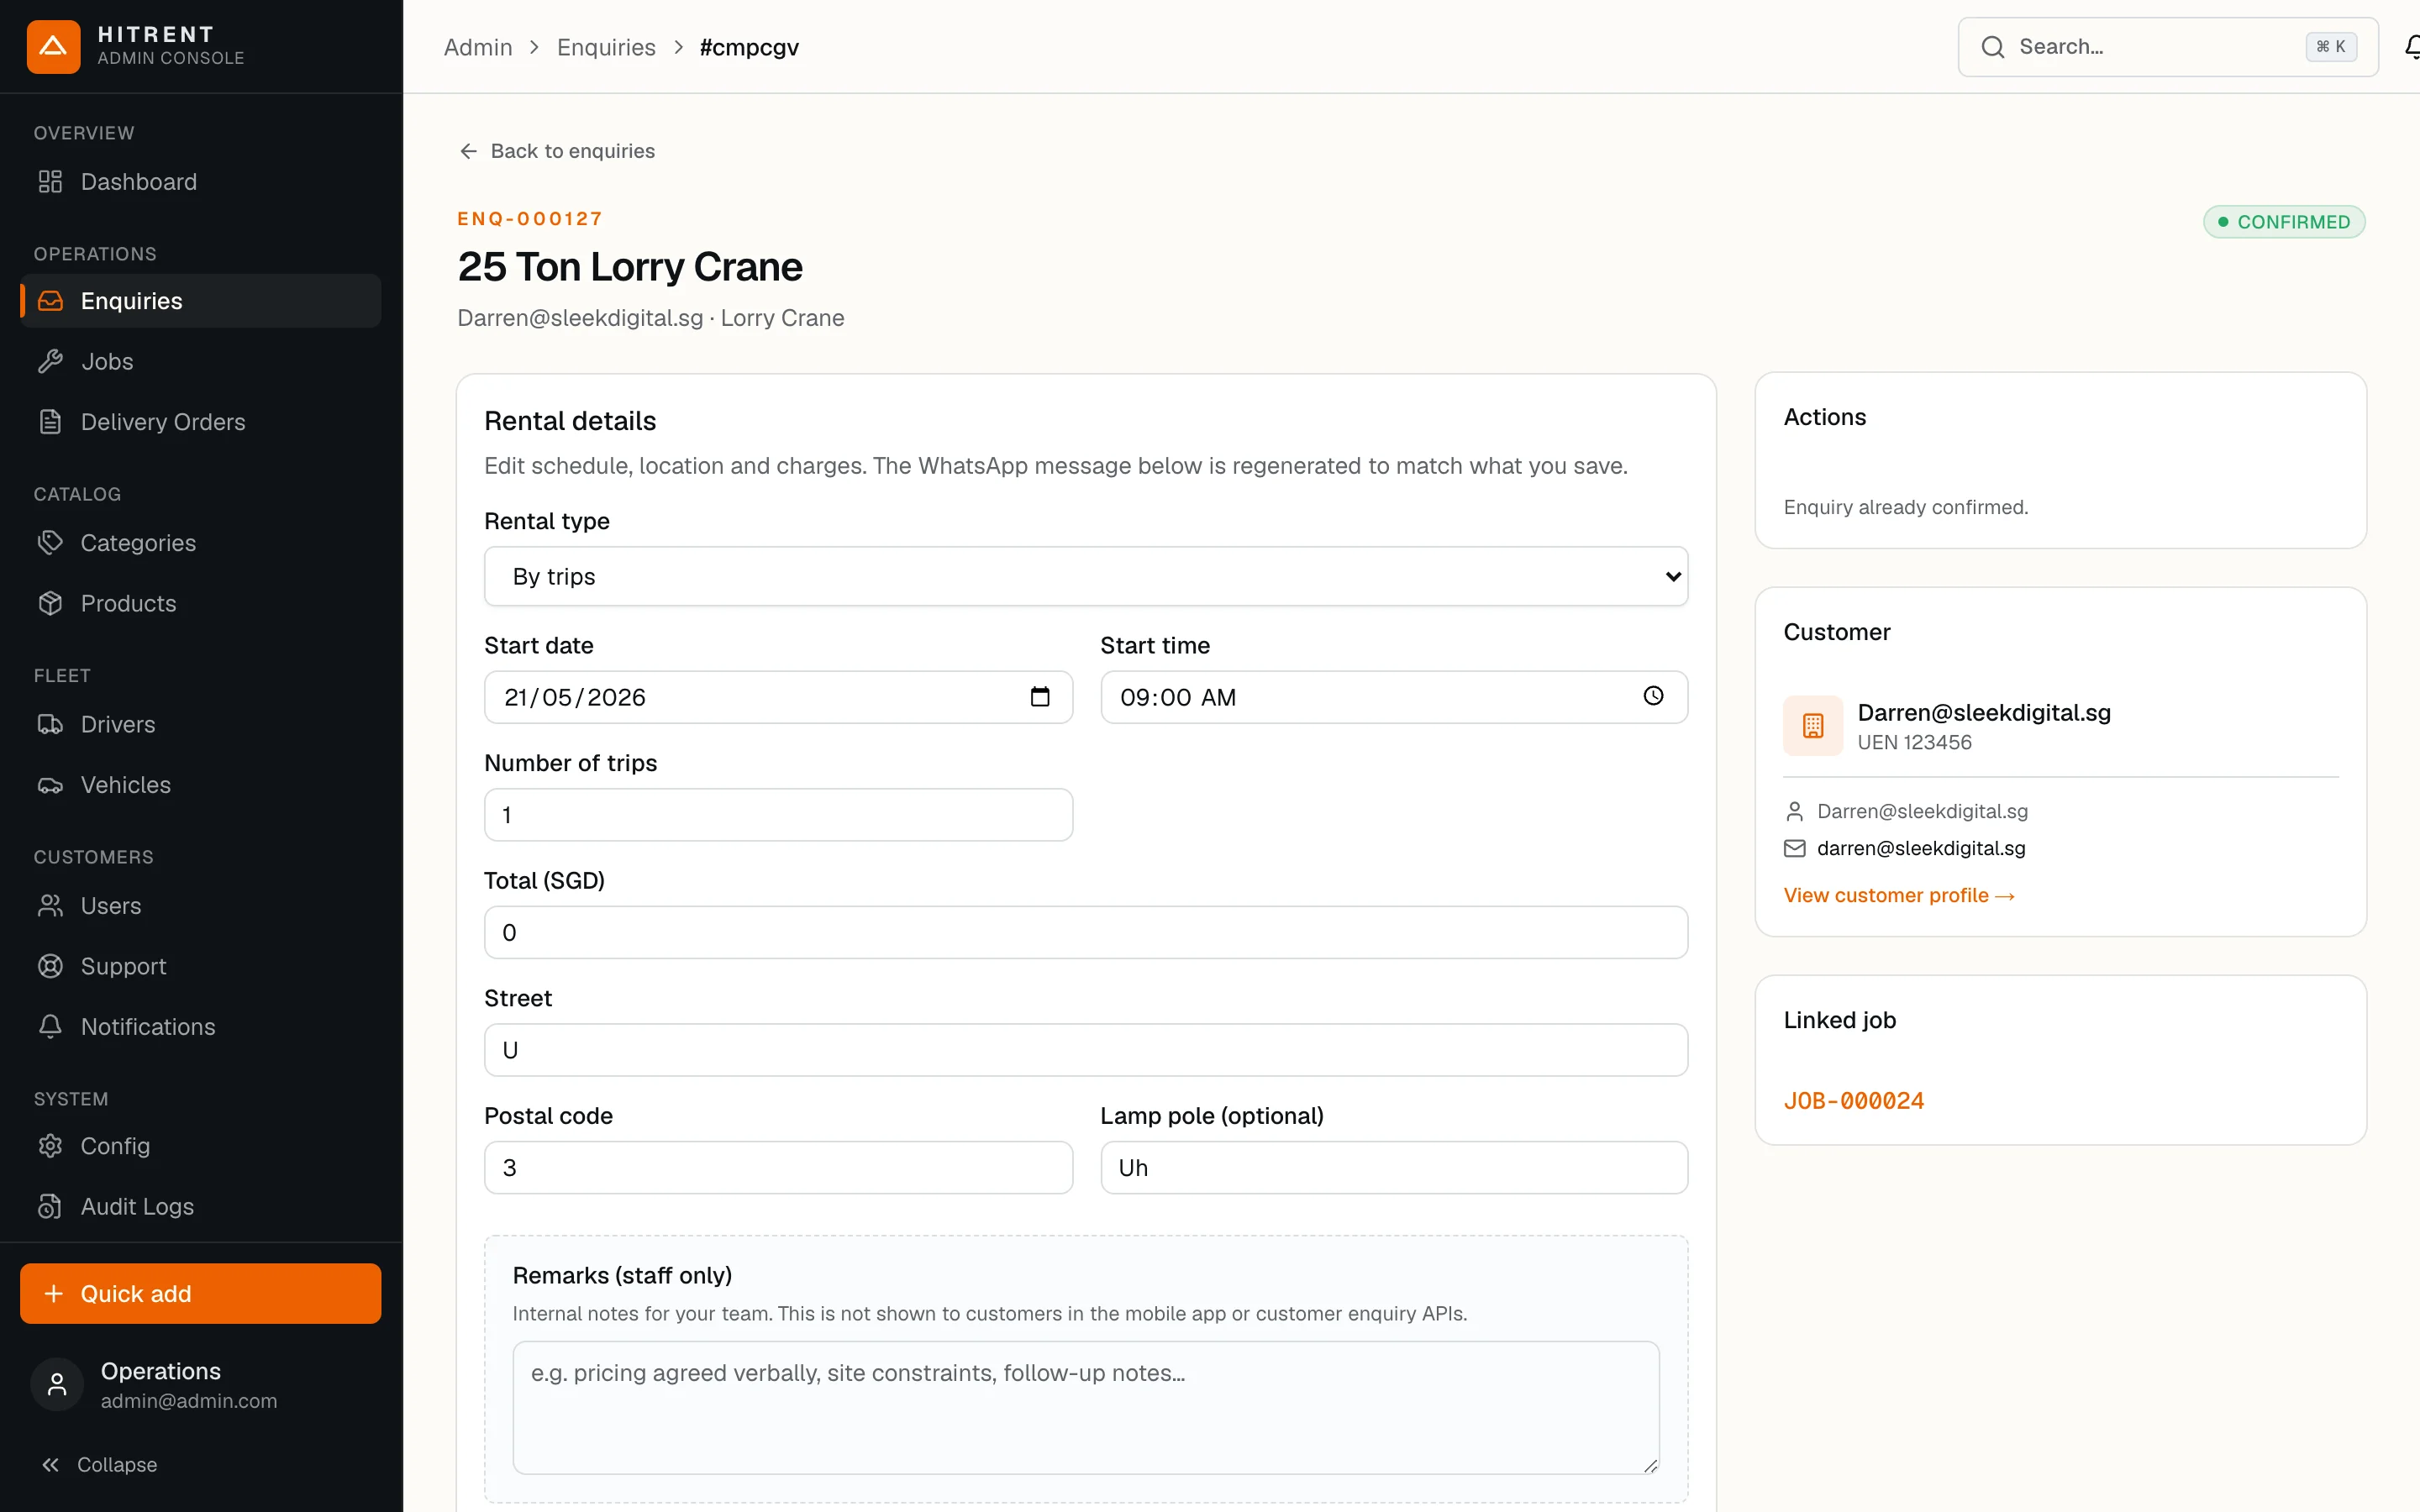Open the Audit Logs page
The height and width of the screenshot is (1512, 2420).
coord(200,1207)
